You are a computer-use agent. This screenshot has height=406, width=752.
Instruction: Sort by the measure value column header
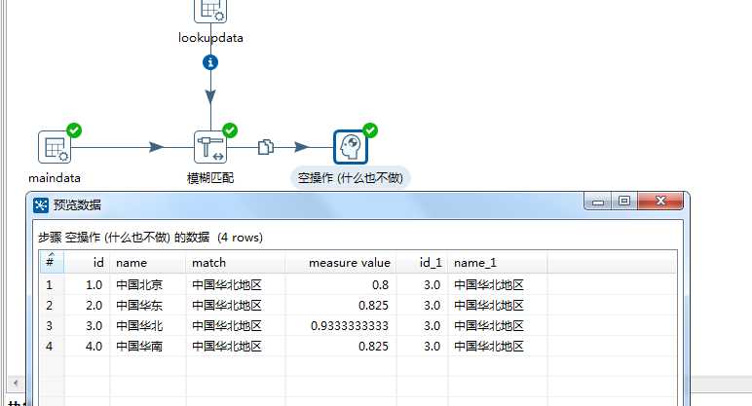point(341,262)
